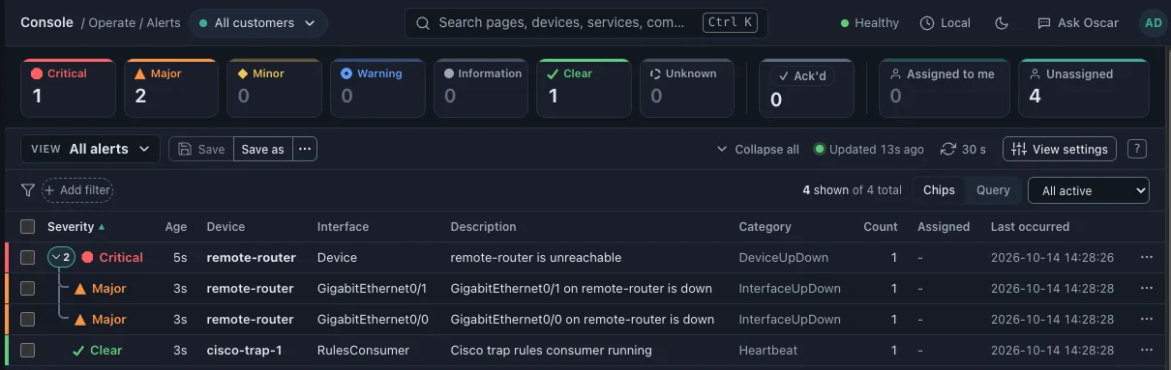Go to the Operate breadcrumb
Image resolution: width=1171 pixels, height=370 pixels.
[x=111, y=22]
